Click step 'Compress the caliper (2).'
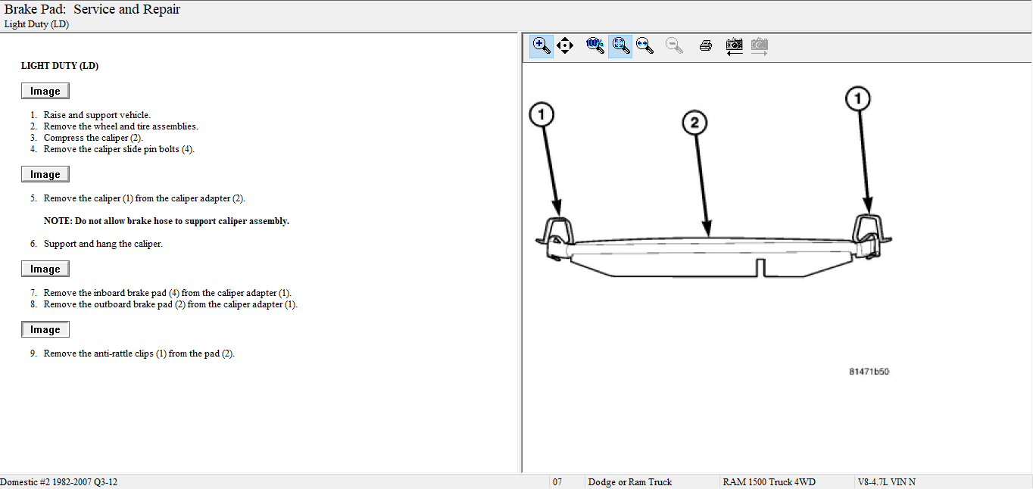This screenshot has width=1033, height=489. (93, 138)
